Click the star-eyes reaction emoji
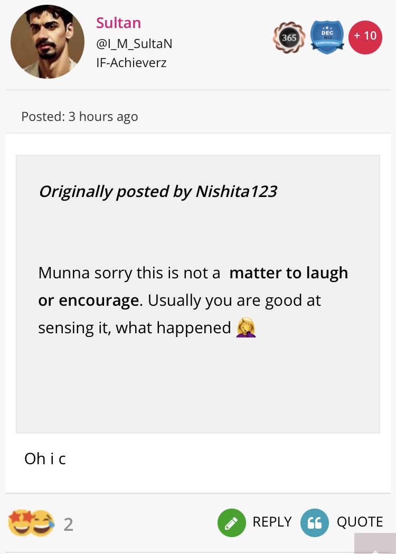This screenshot has height=554, width=396. pyautogui.click(x=20, y=523)
